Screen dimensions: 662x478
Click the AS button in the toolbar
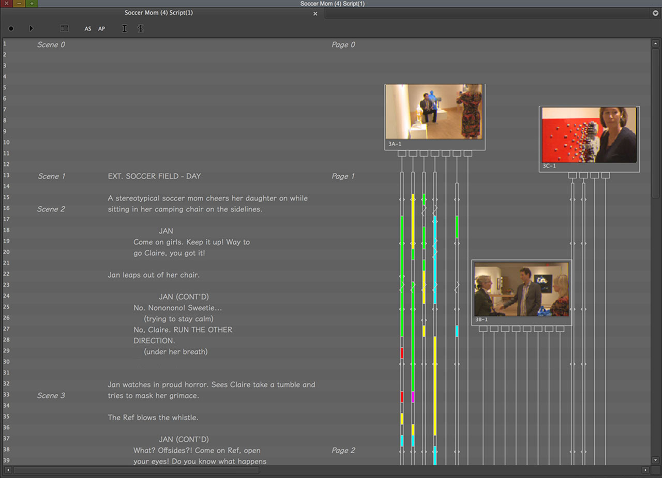tap(88, 29)
